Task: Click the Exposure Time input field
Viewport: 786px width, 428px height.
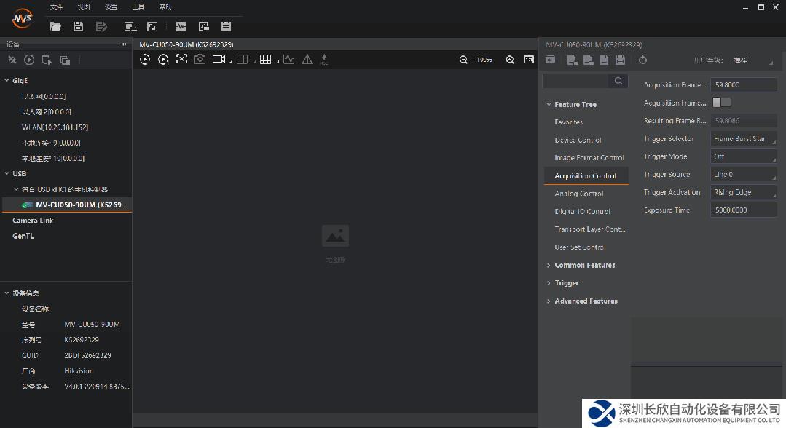Action: tap(744, 210)
